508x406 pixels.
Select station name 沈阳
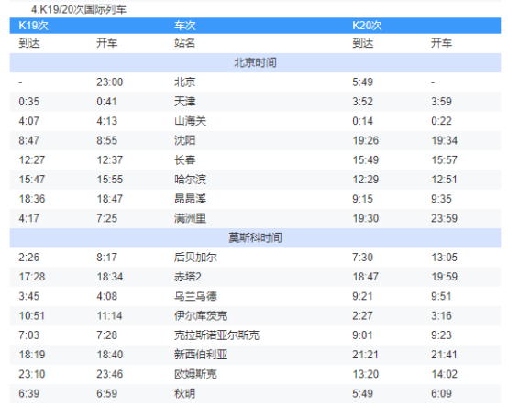184,140
